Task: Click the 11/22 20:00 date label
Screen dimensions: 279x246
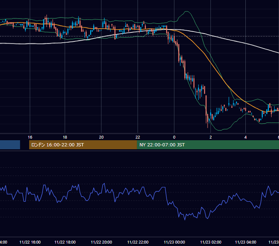Action: [101, 242]
